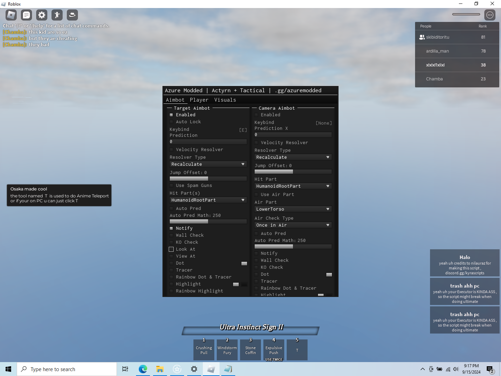Open Camera Aimbot Hit Part dropdown

click(293, 186)
